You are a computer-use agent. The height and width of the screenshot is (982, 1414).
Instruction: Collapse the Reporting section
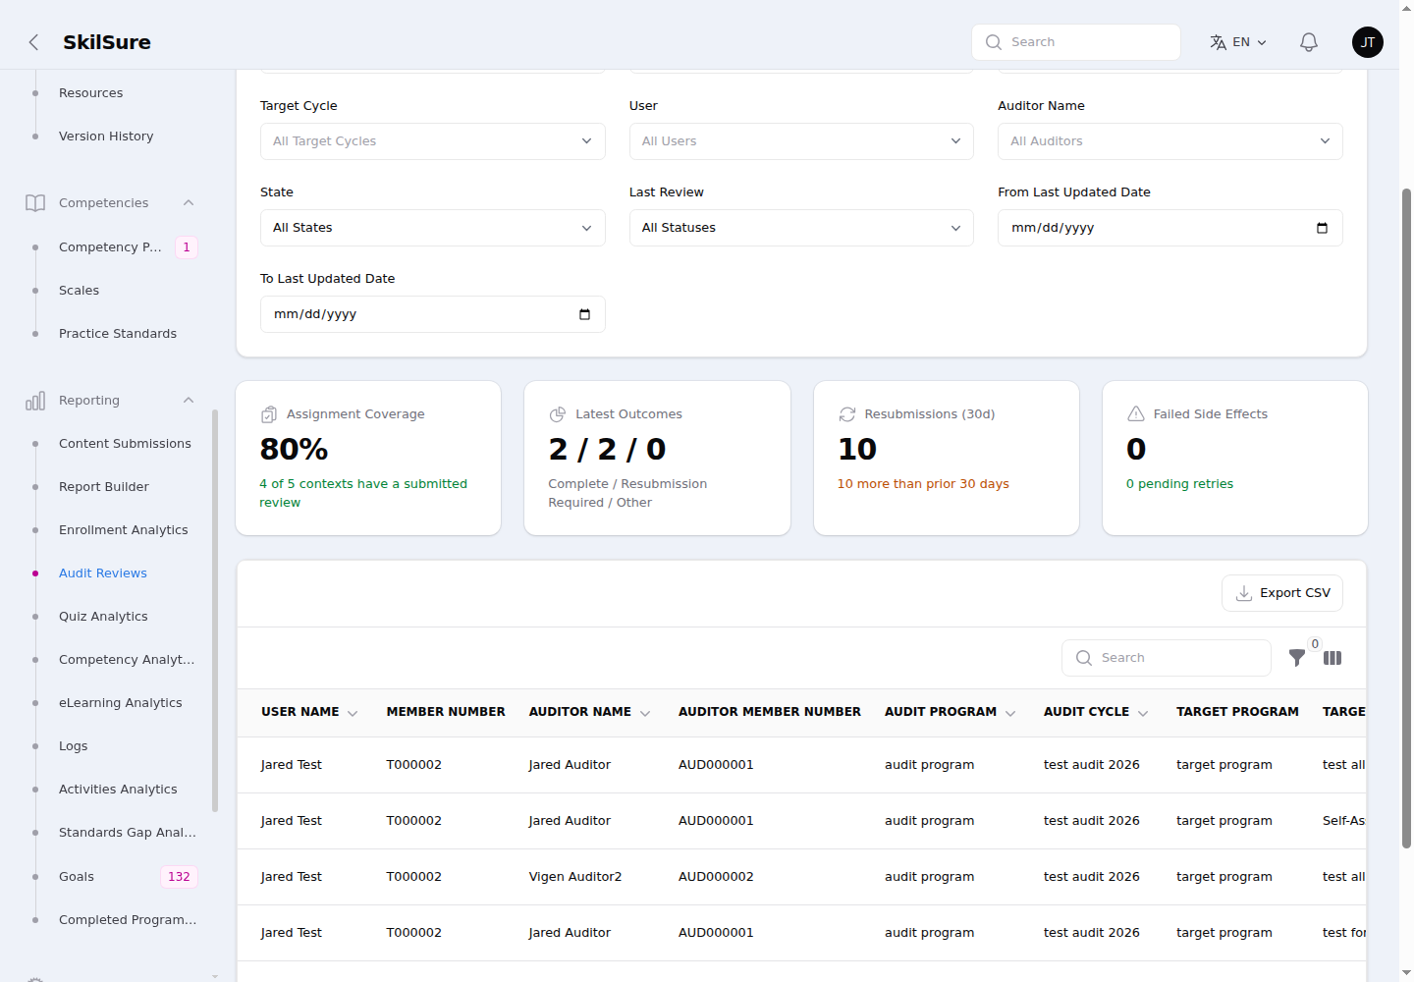click(x=189, y=401)
